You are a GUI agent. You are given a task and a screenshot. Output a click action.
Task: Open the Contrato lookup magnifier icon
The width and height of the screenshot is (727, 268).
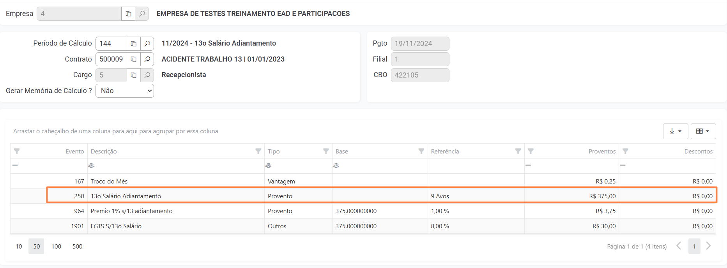pos(147,59)
